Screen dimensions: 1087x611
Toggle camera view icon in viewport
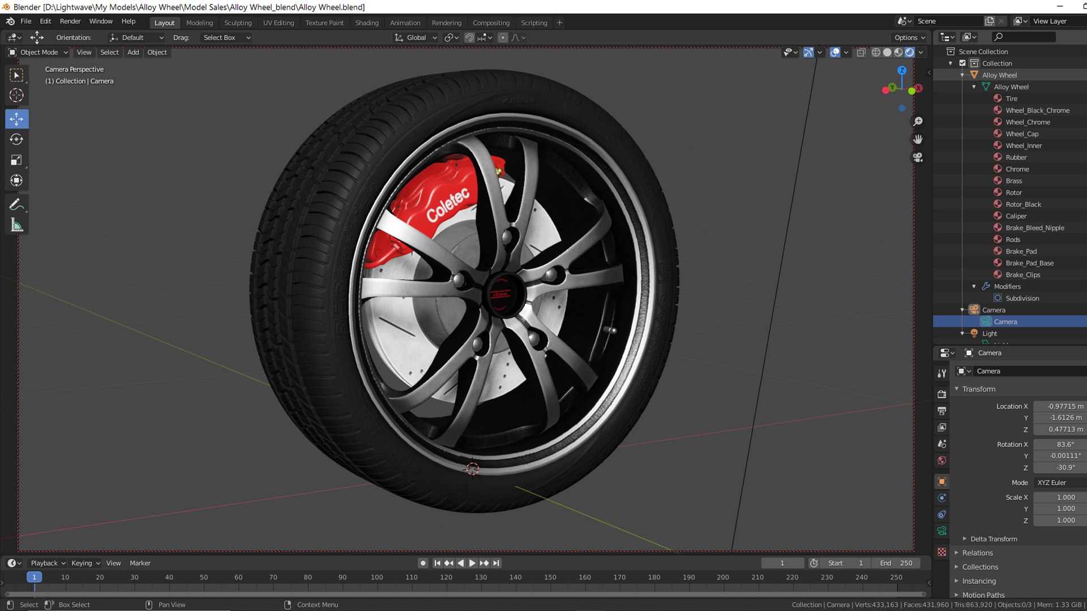point(918,157)
